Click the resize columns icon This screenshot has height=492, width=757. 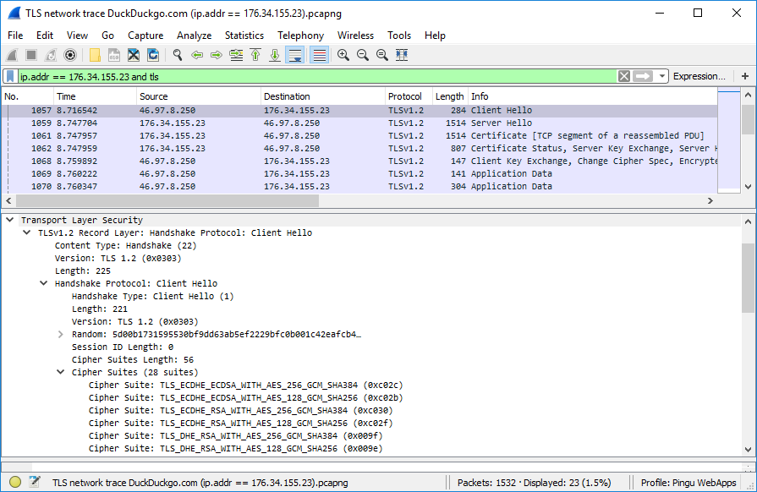click(x=402, y=55)
